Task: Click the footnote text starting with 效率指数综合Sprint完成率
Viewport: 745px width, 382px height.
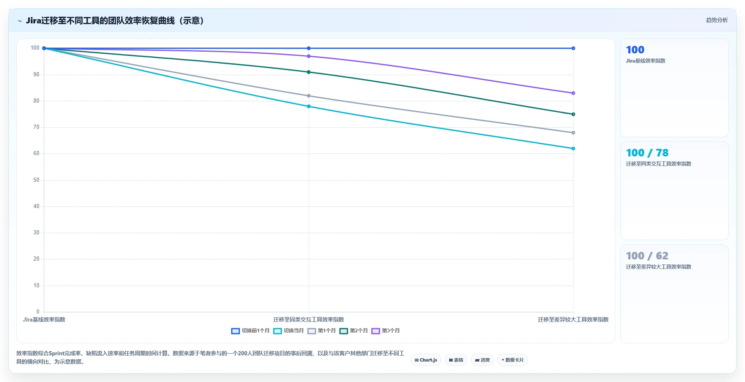Action: [210, 357]
